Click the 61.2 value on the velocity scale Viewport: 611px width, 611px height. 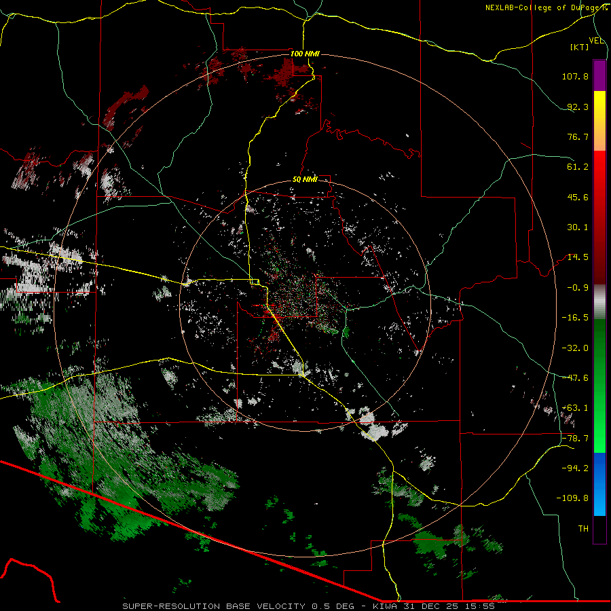pyautogui.click(x=578, y=167)
